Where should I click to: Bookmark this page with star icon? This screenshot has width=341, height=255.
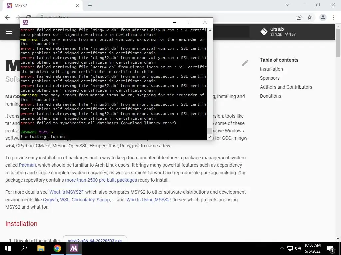coord(310,17)
